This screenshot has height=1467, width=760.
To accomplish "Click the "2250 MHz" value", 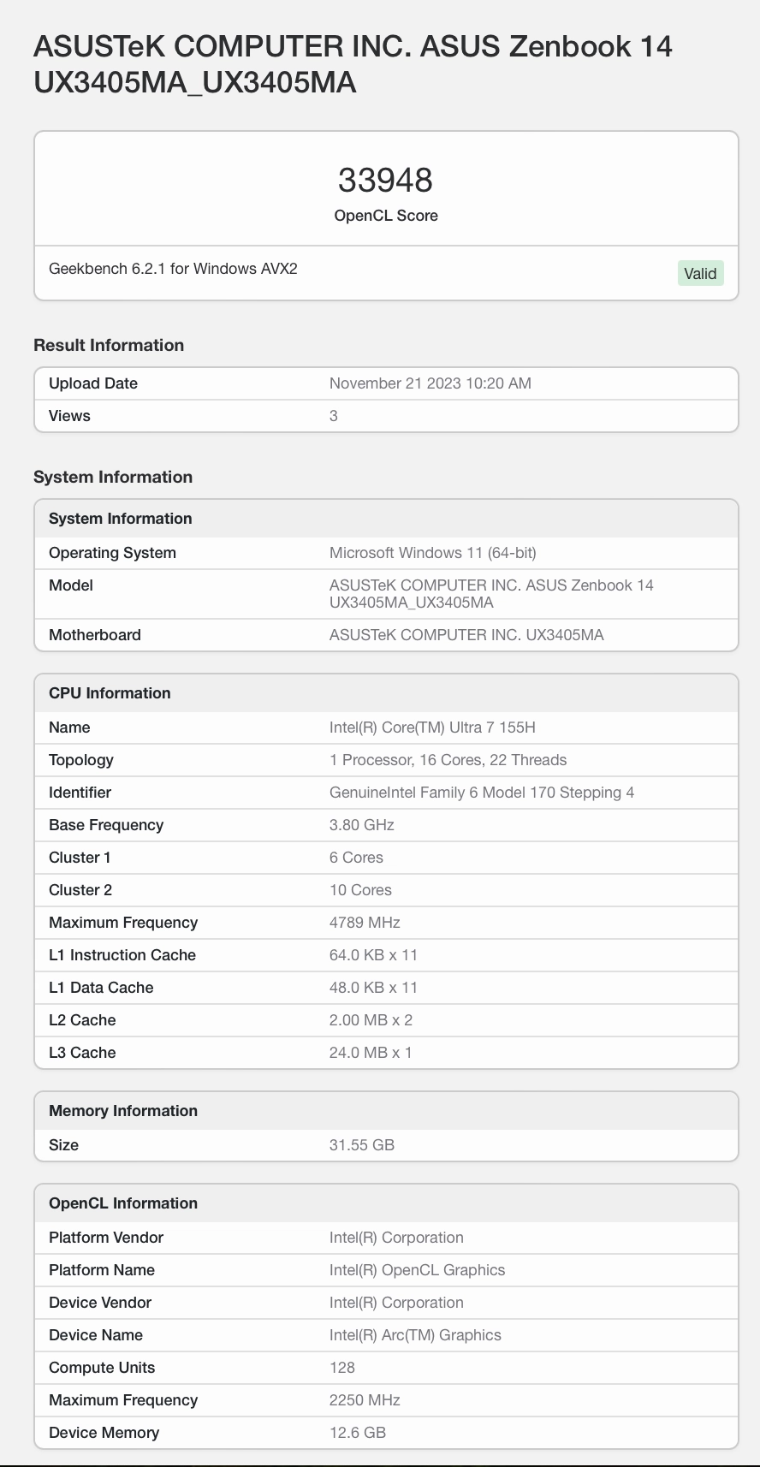I will click(x=365, y=1400).
